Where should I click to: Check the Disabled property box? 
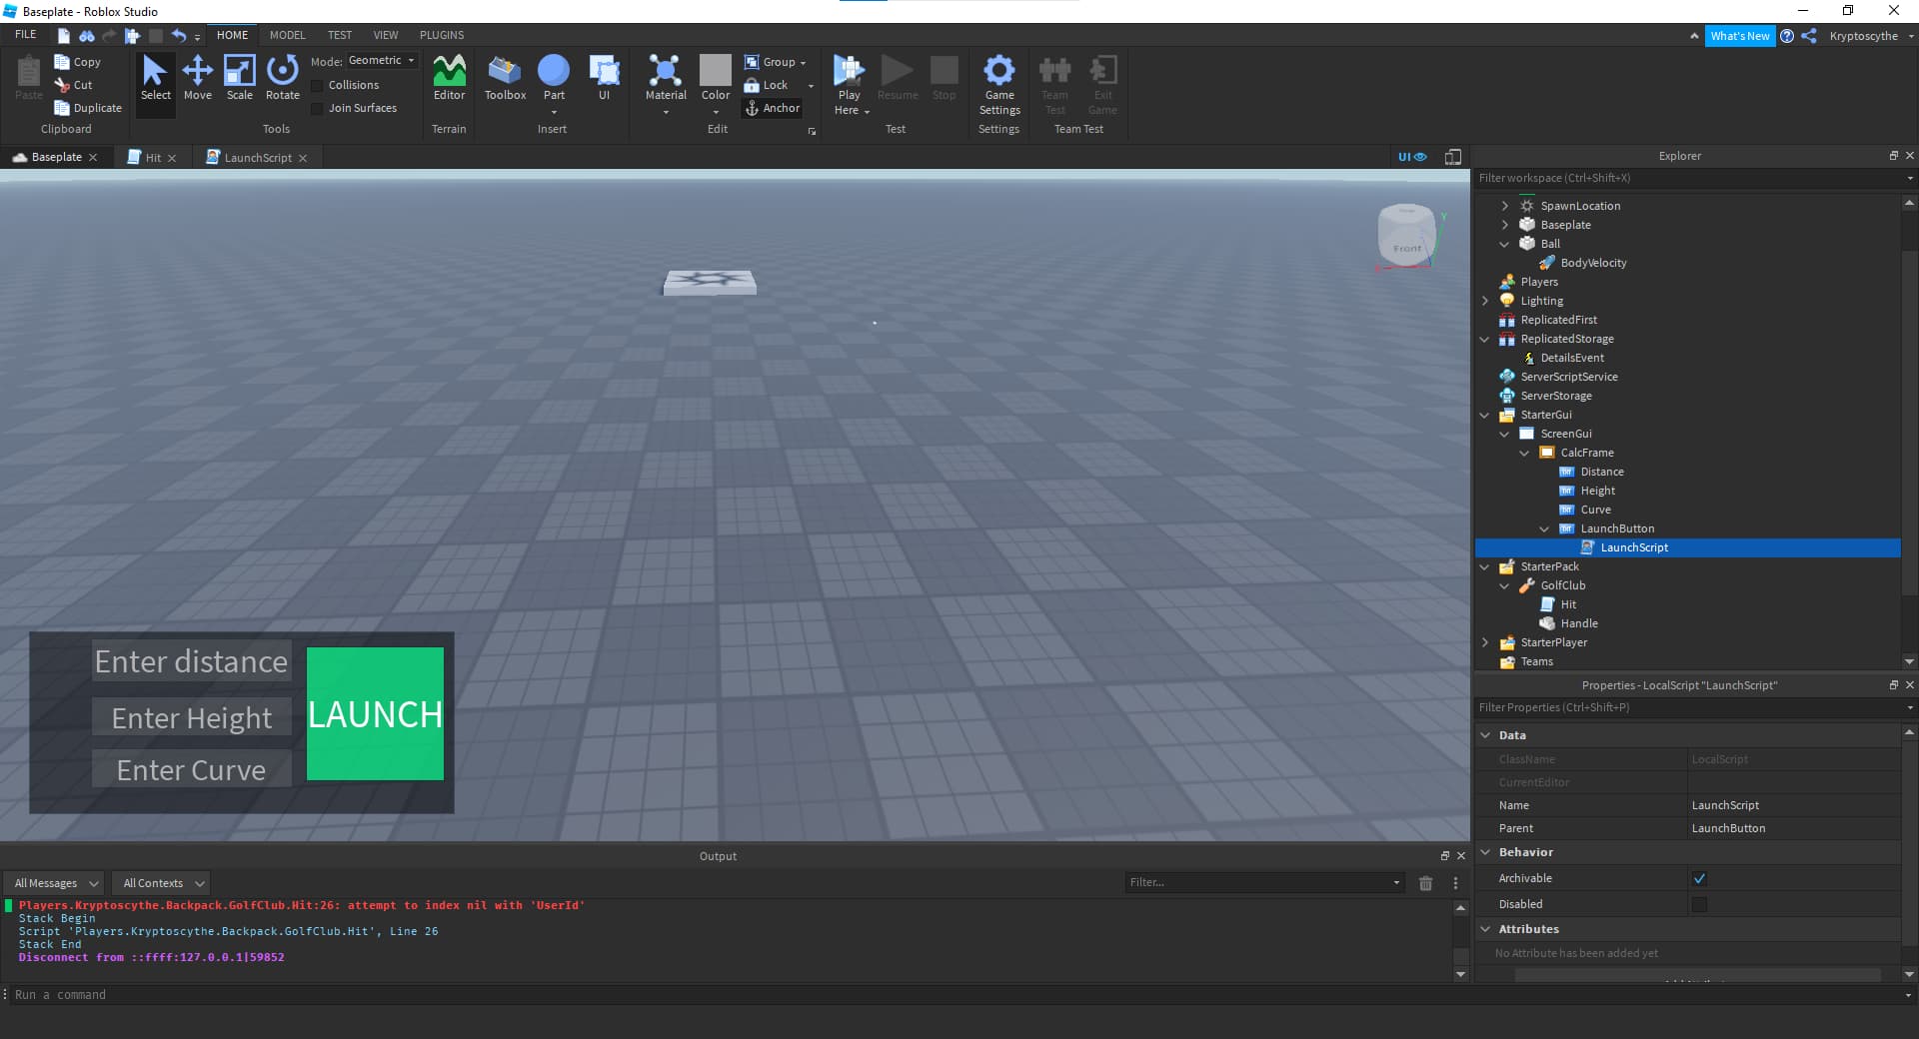click(1699, 905)
